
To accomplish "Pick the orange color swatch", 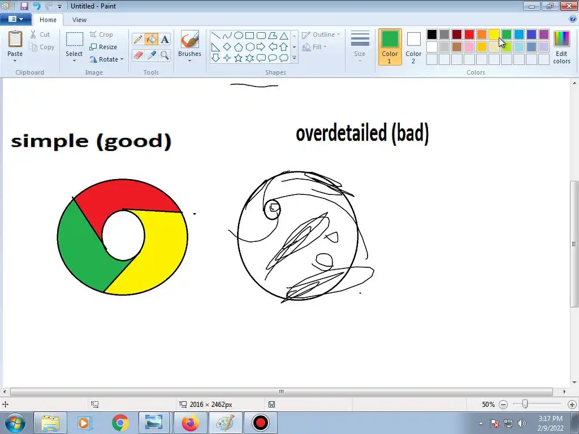I will pyautogui.click(x=482, y=34).
